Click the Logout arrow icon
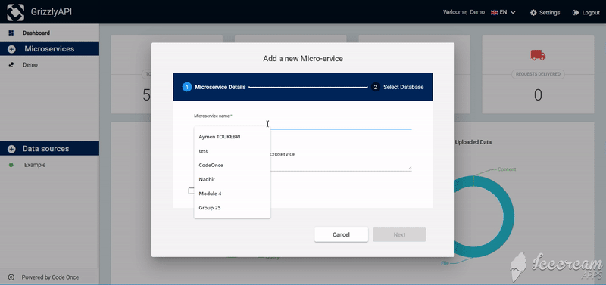 point(576,12)
